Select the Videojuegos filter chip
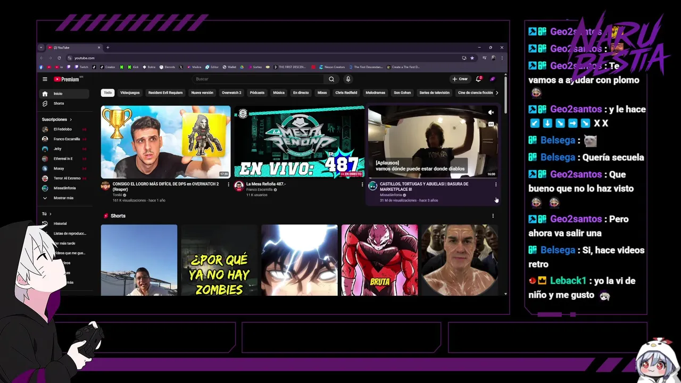 (x=130, y=93)
